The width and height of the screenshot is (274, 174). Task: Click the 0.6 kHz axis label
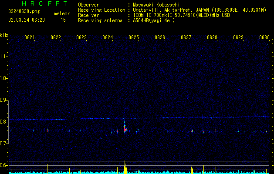coord(3,165)
